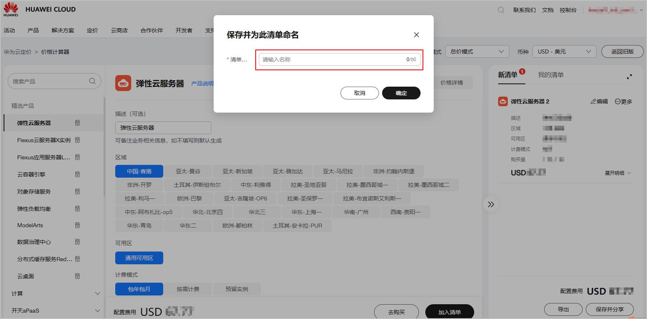
Task: Open 定价 menu in top navigation
Action: 92,30
